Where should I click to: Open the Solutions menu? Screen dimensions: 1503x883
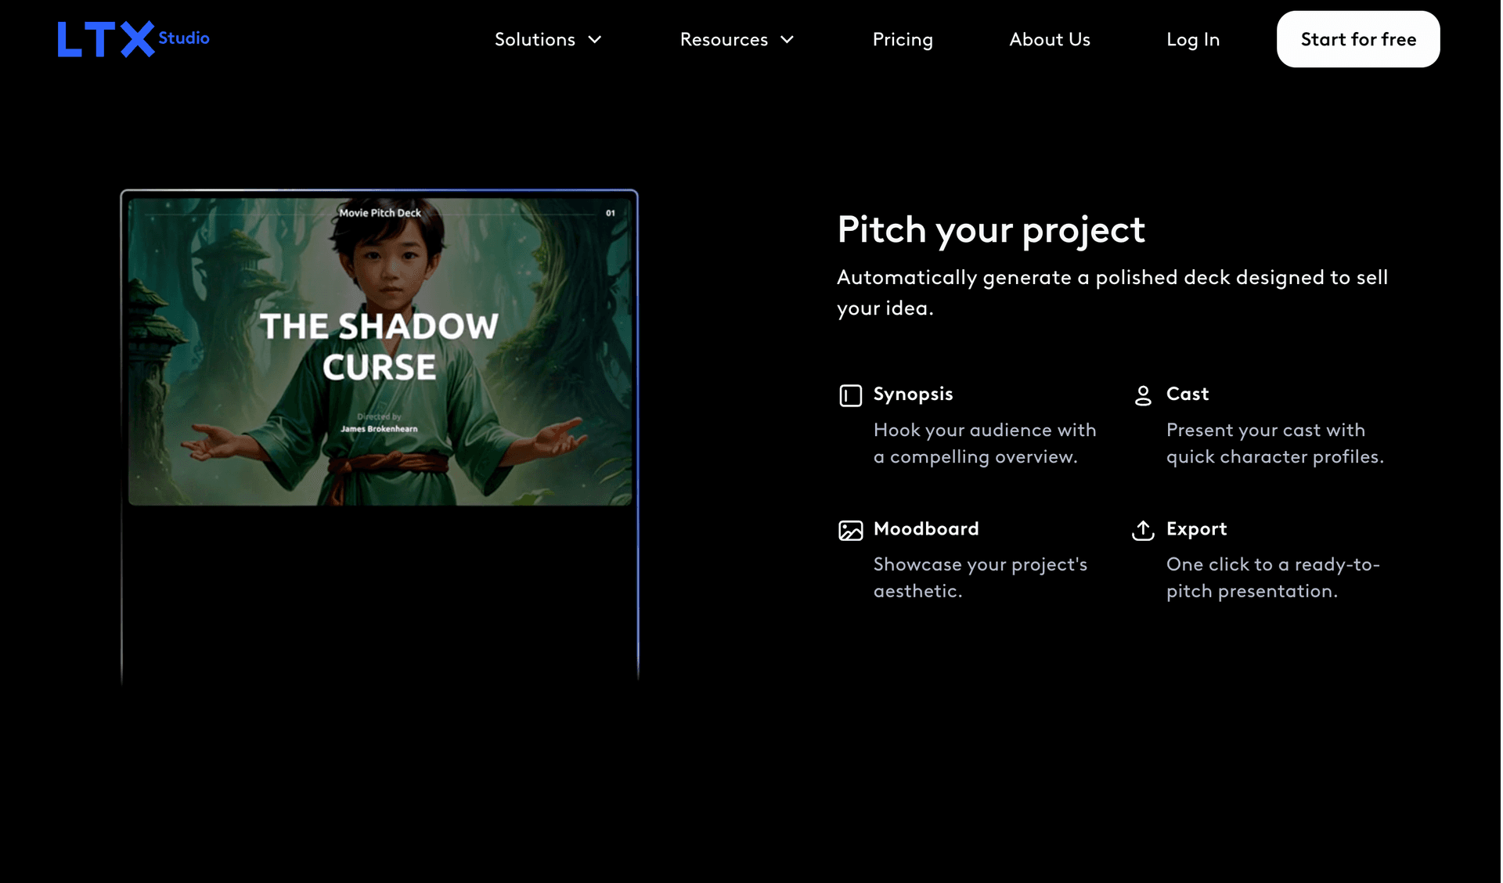(x=548, y=39)
